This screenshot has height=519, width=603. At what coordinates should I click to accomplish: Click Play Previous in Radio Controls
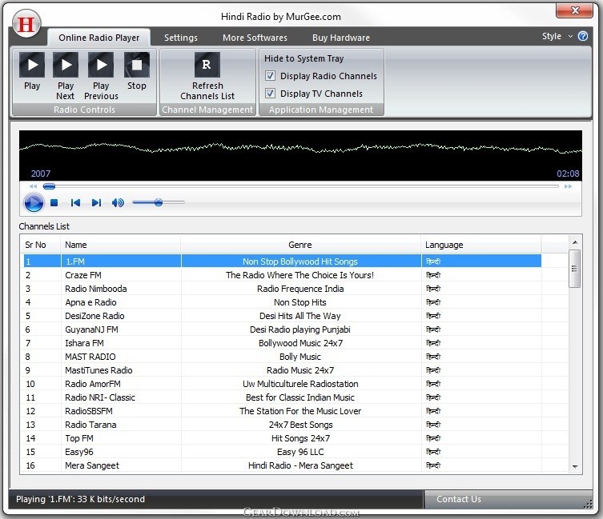(x=101, y=76)
